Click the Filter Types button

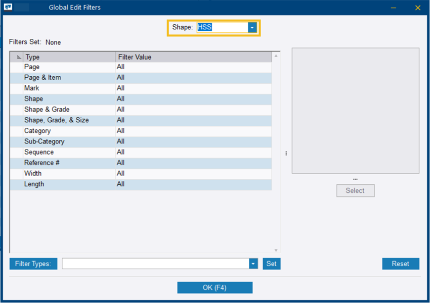tap(33, 263)
